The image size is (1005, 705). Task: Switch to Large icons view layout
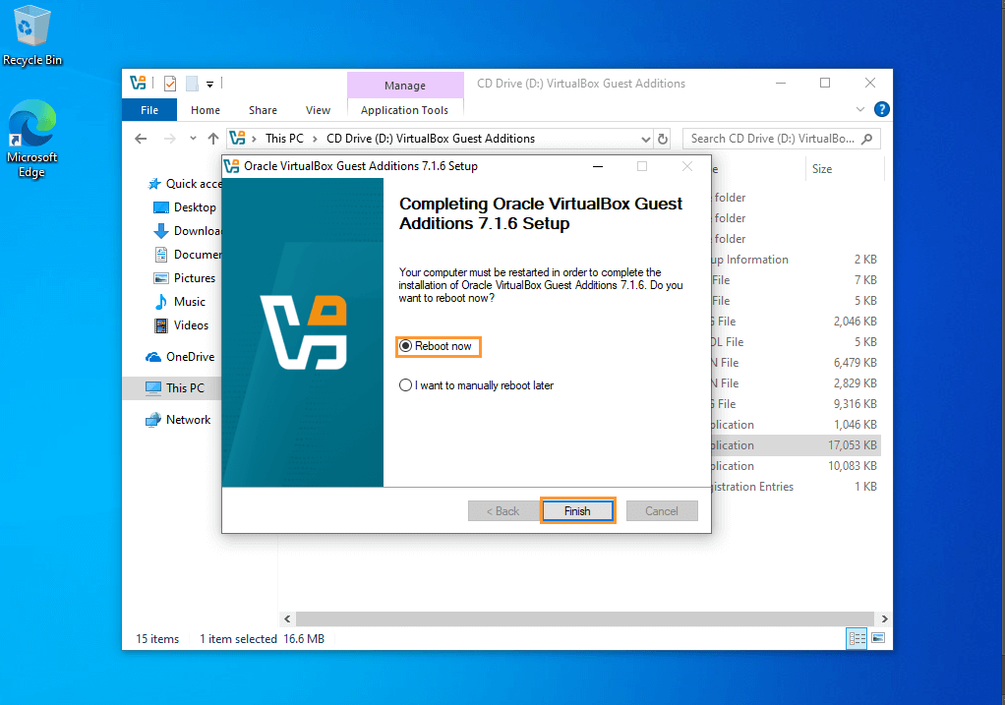(x=879, y=638)
